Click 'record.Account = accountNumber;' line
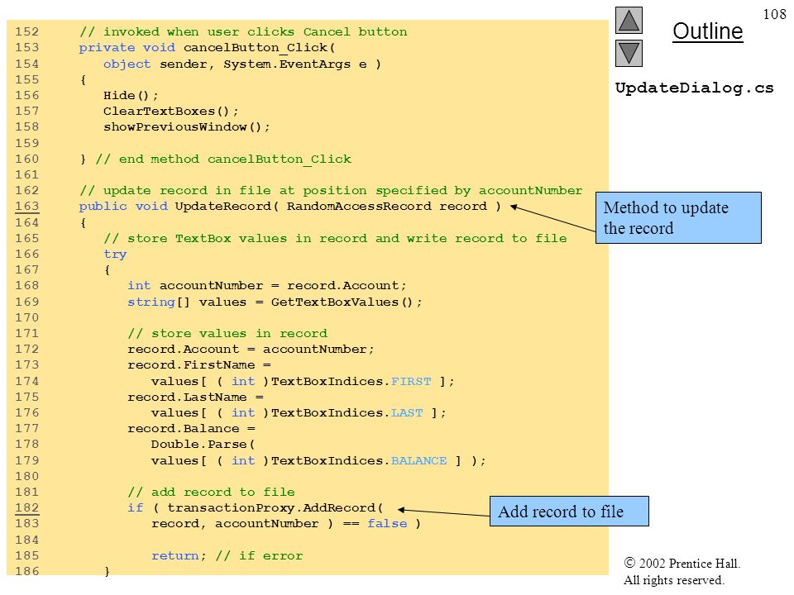This screenshot has height=595, width=794. click(x=251, y=349)
